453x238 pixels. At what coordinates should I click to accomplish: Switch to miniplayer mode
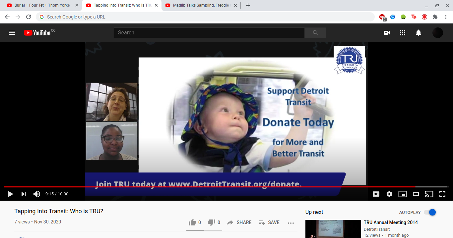403,194
